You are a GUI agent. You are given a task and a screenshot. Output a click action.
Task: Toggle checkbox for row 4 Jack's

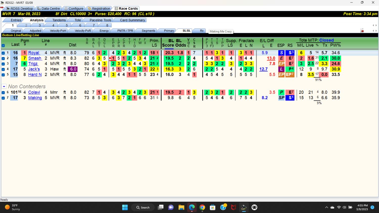[3, 69]
